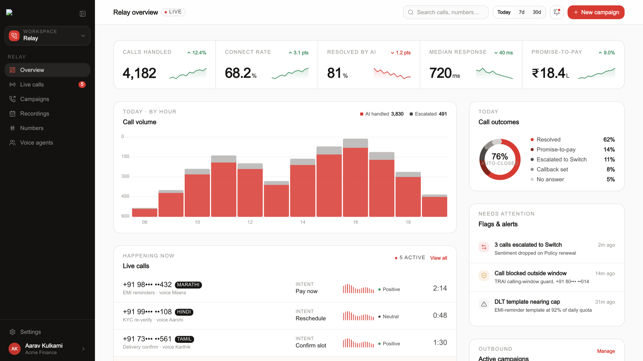The height and width of the screenshot is (361, 643).
Task: Click the shield icon on blocked call alert
Action: (484, 275)
